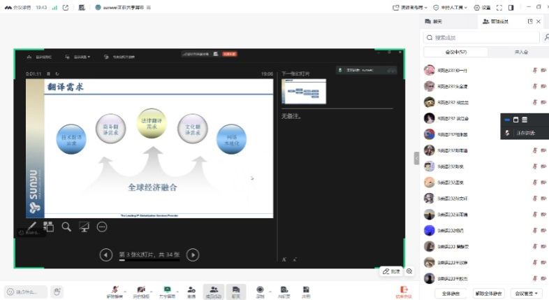Open the share screen button

(x=168, y=290)
